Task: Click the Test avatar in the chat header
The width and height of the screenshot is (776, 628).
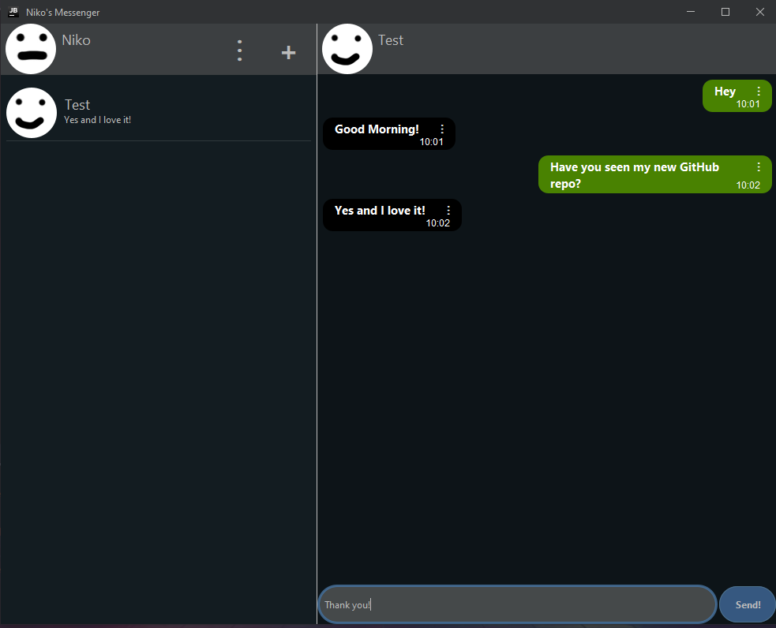Action: coord(347,49)
